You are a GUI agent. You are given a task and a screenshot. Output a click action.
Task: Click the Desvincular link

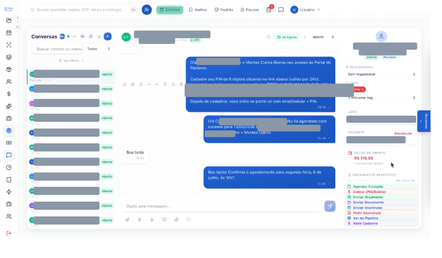403,133
